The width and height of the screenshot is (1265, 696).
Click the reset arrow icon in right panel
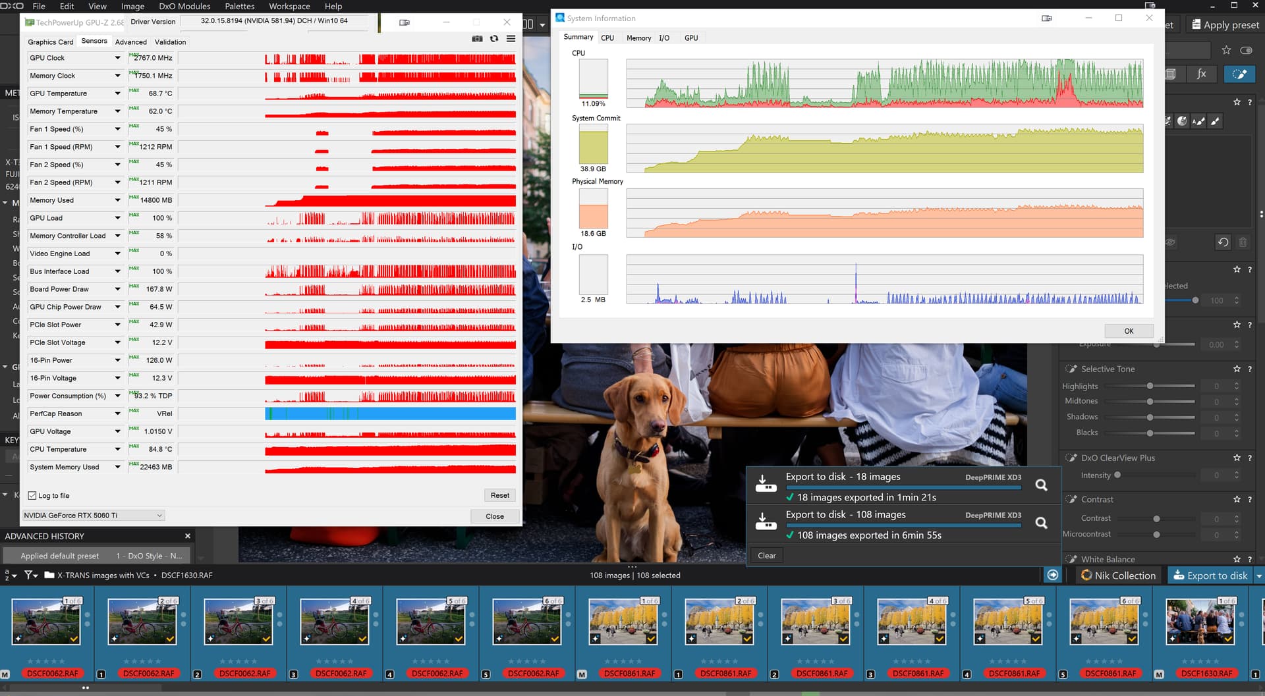(x=1223, y=242)
